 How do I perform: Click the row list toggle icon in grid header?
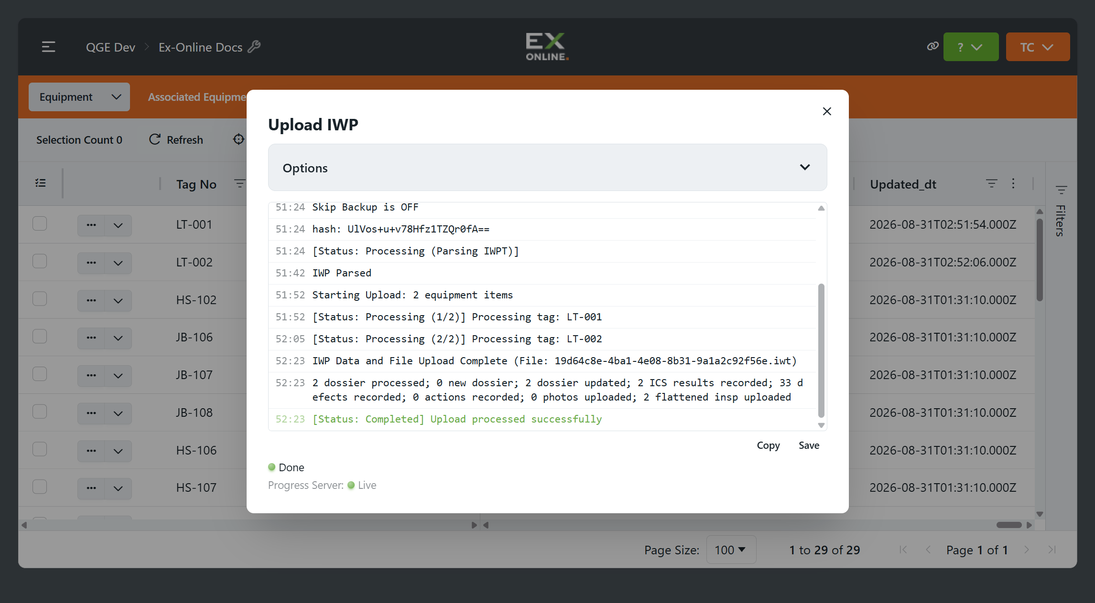pos(41,183)
